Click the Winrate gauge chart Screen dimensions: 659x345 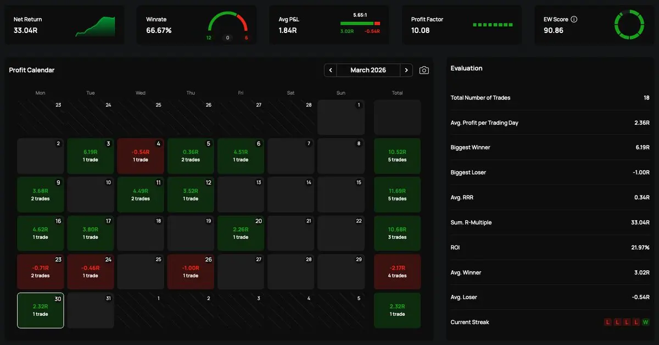coord(228,22)
